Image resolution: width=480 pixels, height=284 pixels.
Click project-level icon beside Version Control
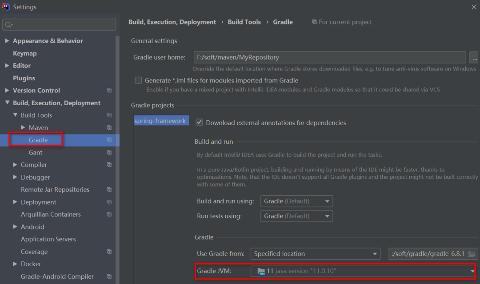point(109,90)
